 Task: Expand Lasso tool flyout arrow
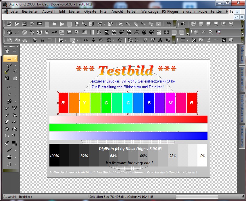(15, 66)
